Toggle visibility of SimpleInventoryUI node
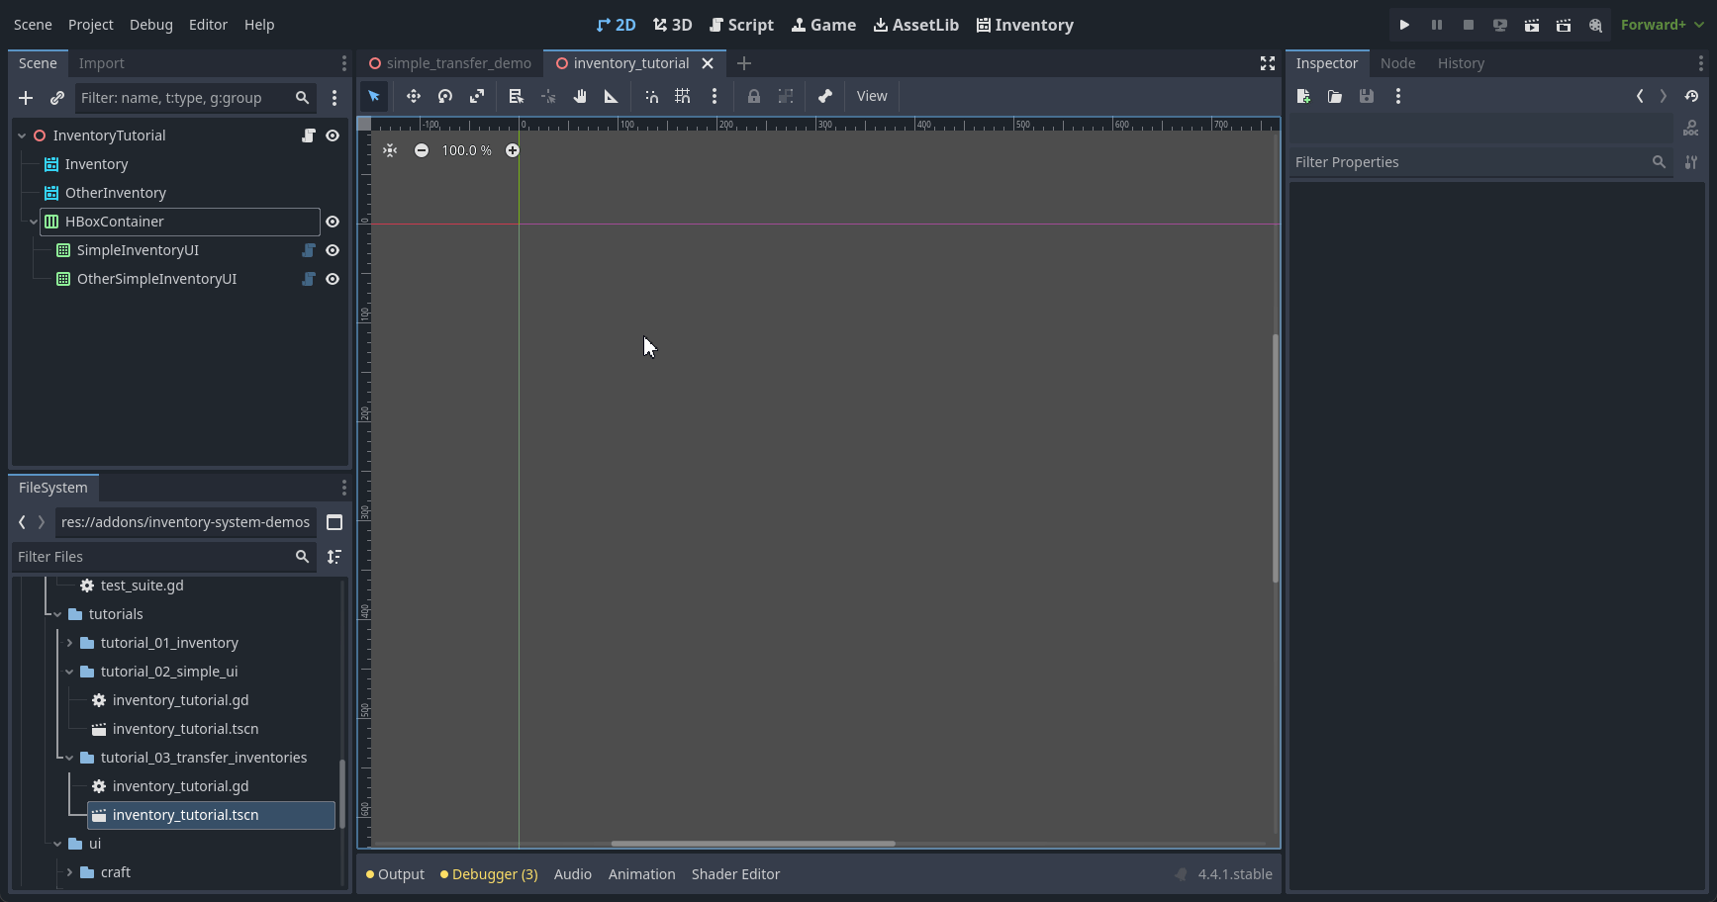Screen dimensions: 1717x902 pyautogui.click(x=333, y=250)
